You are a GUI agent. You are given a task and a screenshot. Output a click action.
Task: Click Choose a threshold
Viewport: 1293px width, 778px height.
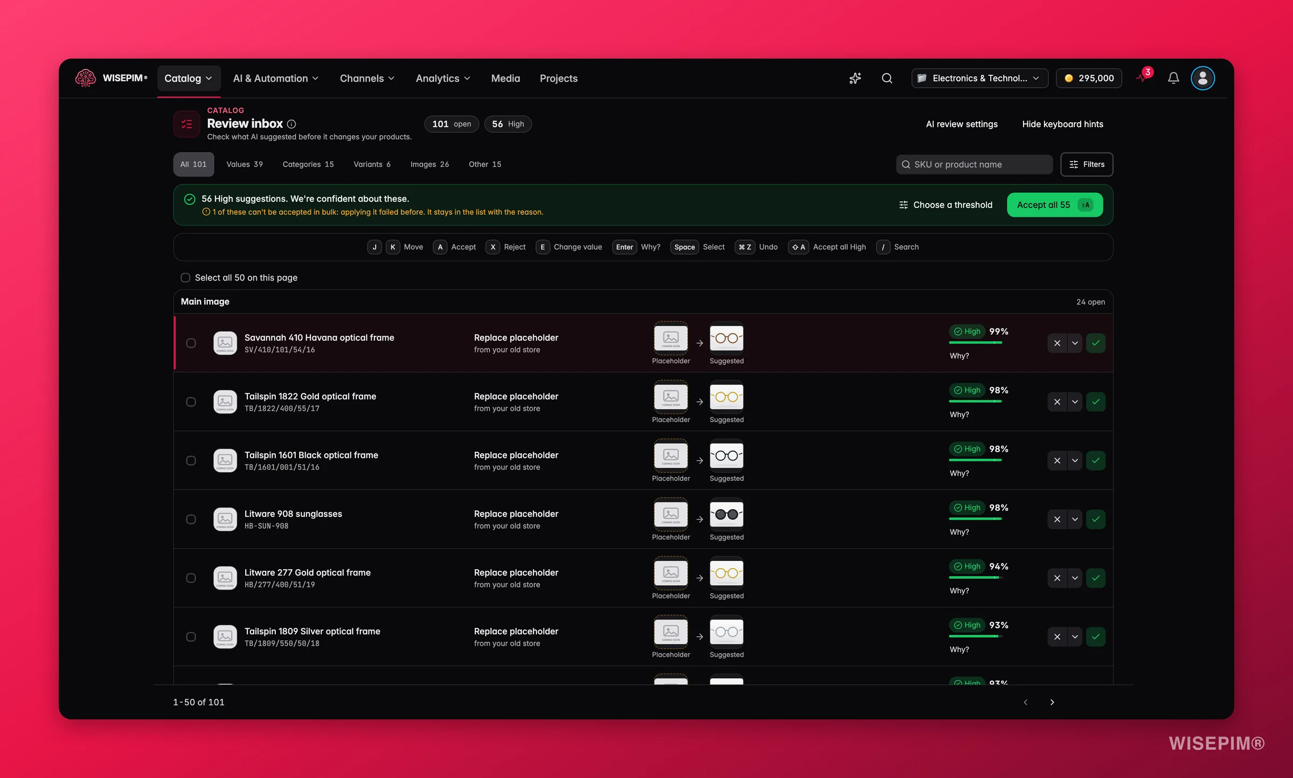pyautogui.click(x=946, y=205)
